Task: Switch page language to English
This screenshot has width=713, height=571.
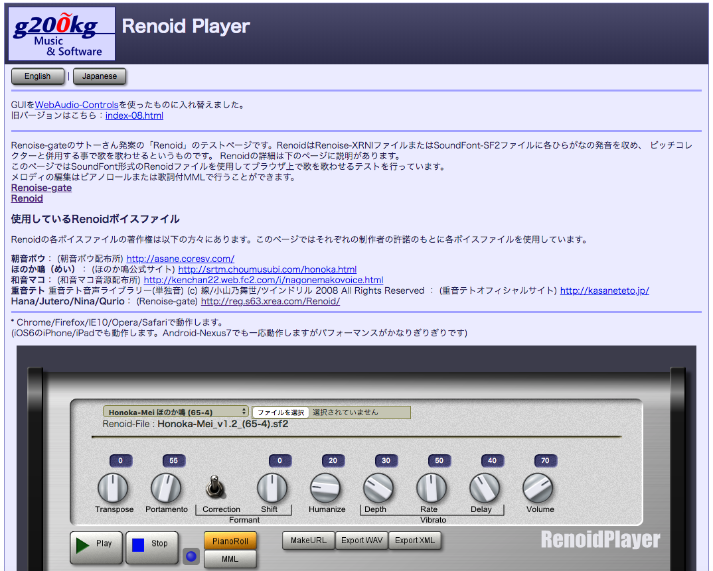Action: click(x=38, y=76)
